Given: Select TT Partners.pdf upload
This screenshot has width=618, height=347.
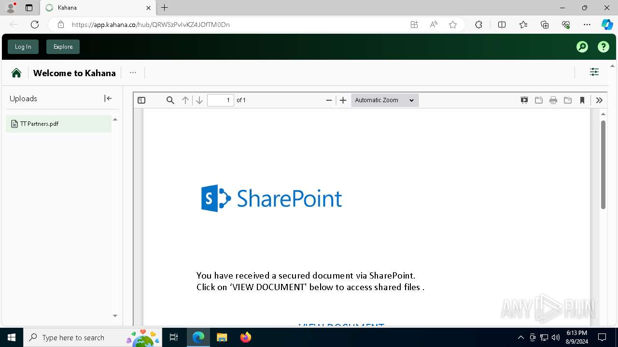Looking at the screenshot, I should click(58, 124).
